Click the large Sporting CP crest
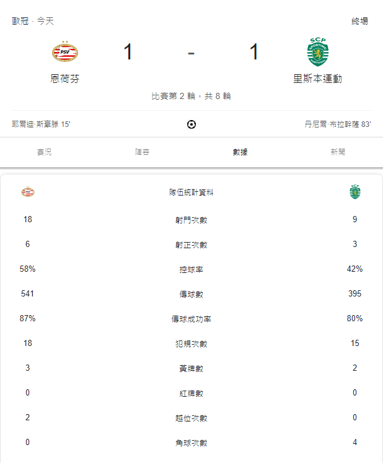This screenshot has height=463, width=383. tap(318, 52)
